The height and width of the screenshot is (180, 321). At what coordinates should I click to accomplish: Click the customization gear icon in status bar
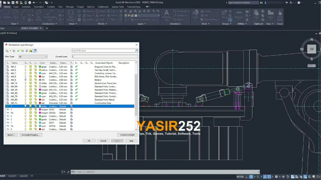pos(276,177)
